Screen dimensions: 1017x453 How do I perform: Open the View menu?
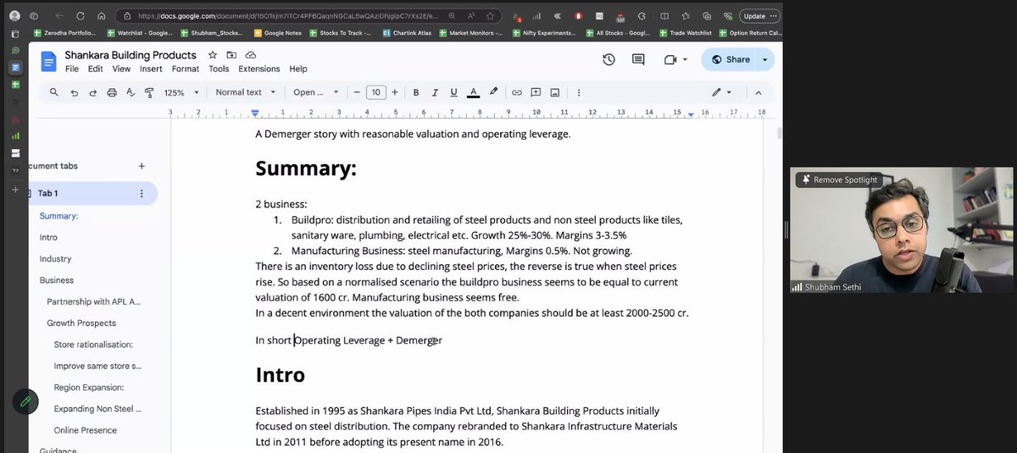(121, 69)
